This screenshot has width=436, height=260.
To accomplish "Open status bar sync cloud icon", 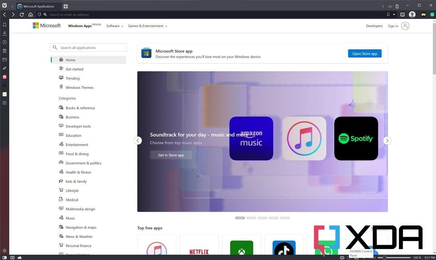I will tap(20, 257).
